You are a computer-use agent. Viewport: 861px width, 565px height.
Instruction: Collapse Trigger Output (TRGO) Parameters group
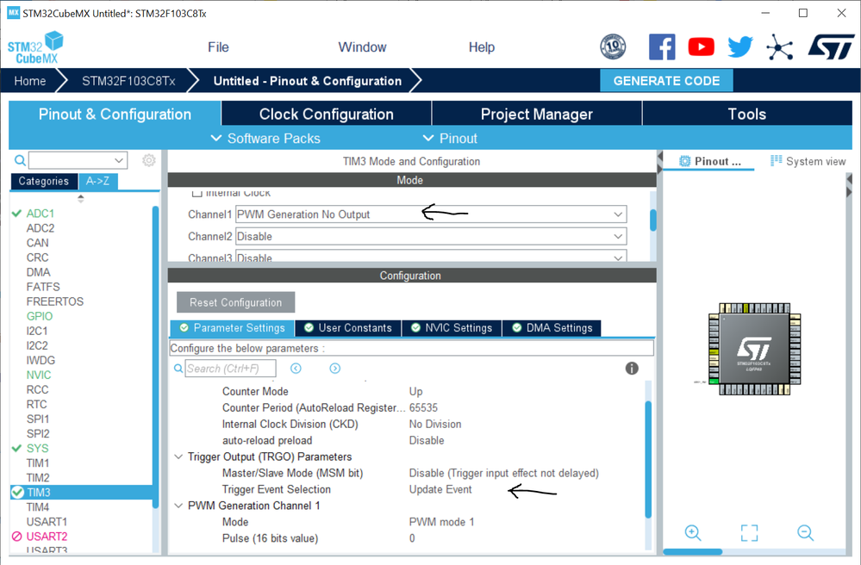[178, 457]
